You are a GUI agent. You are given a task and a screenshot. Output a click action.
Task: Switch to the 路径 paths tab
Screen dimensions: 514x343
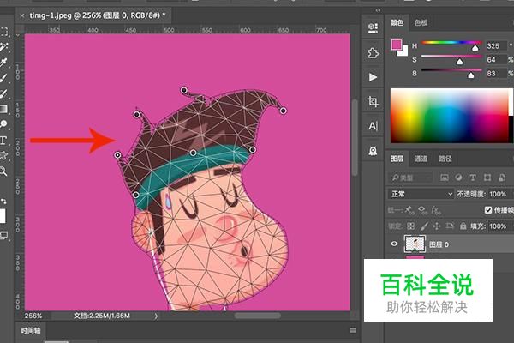click(445, 159)
